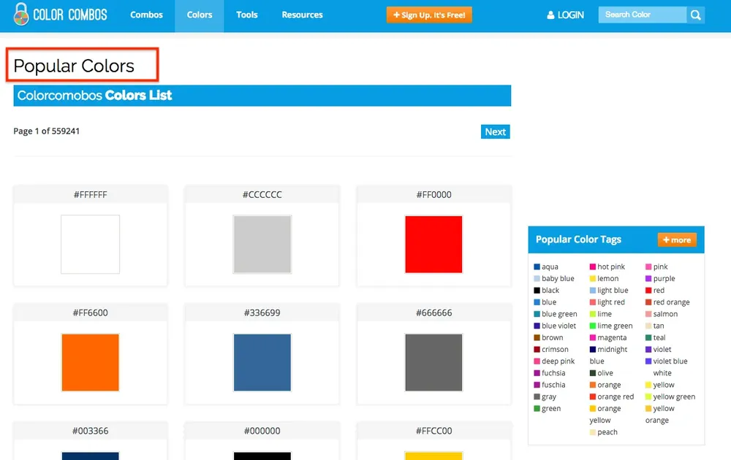Open the tan color tag
The height and width of the screenshot is (460, 731).
click(659, 326)
